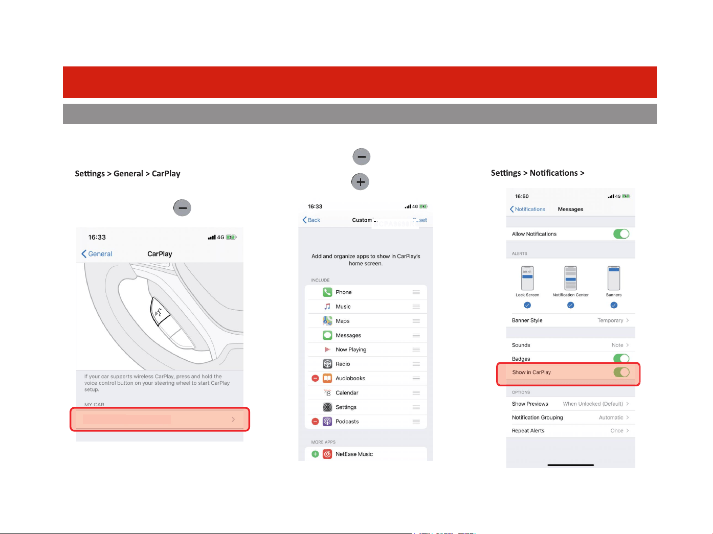The width and height of the screenshot is (713, 534).
Task: Click reorder handle on Podcasts row
Action: [416, 422]
